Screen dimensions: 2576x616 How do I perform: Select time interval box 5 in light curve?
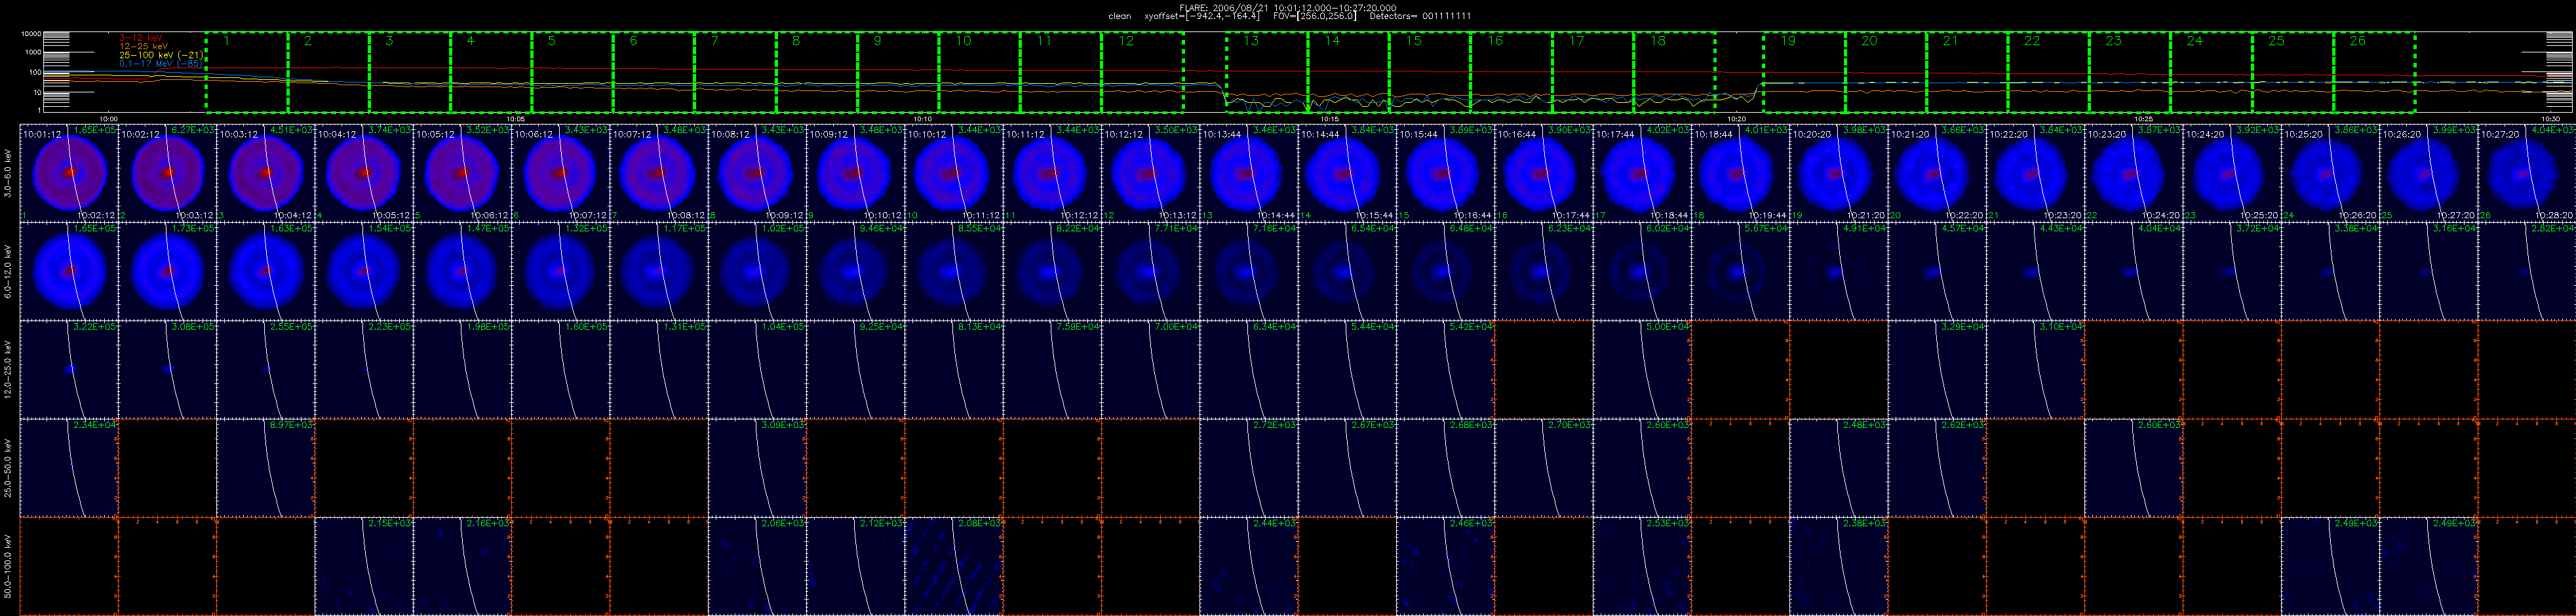[x=573, y=71]
